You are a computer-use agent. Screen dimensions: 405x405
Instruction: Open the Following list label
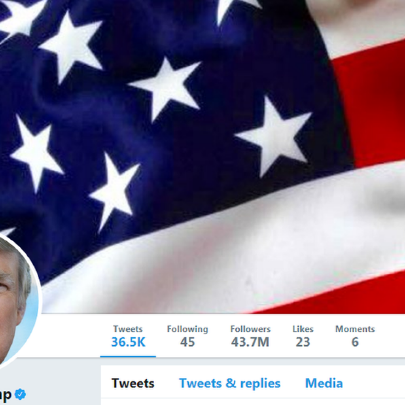pyautogui.click(x=187, y=329)
